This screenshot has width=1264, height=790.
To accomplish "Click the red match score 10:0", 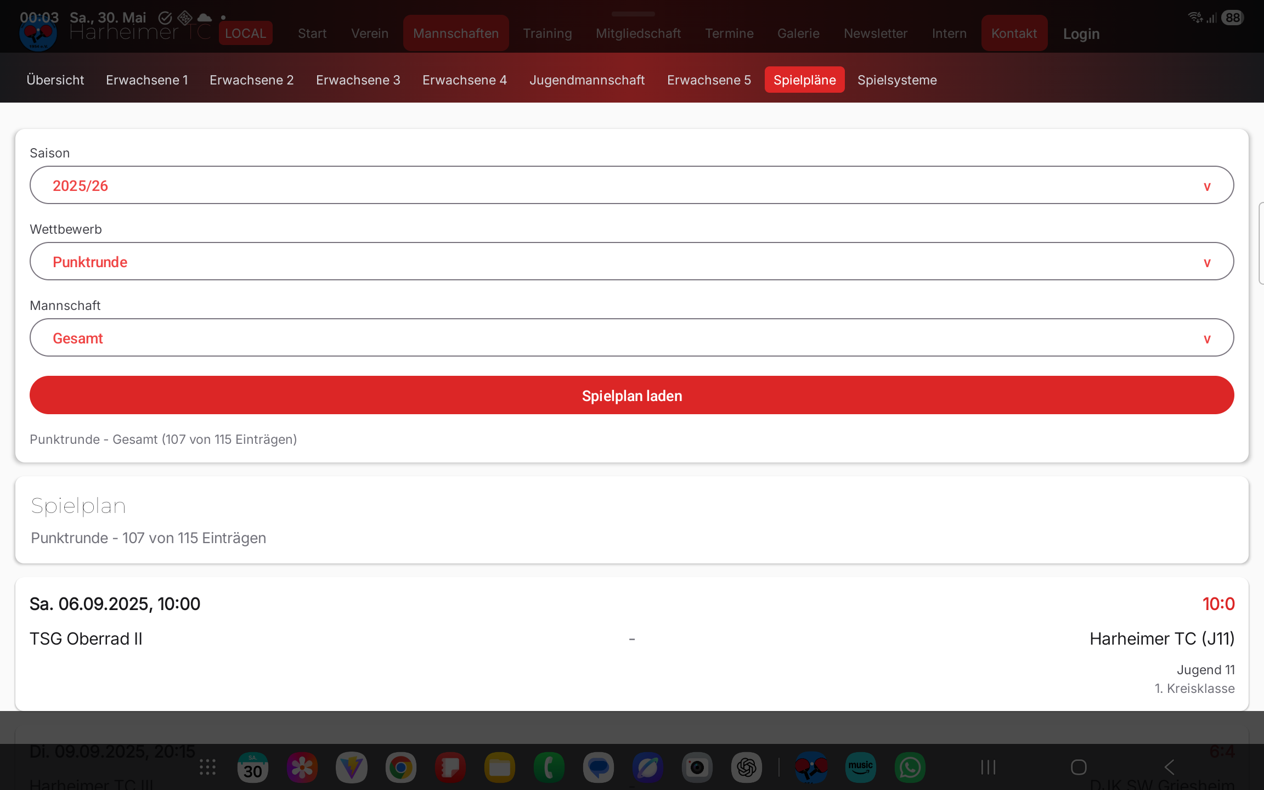I will tap(1218, 603).
